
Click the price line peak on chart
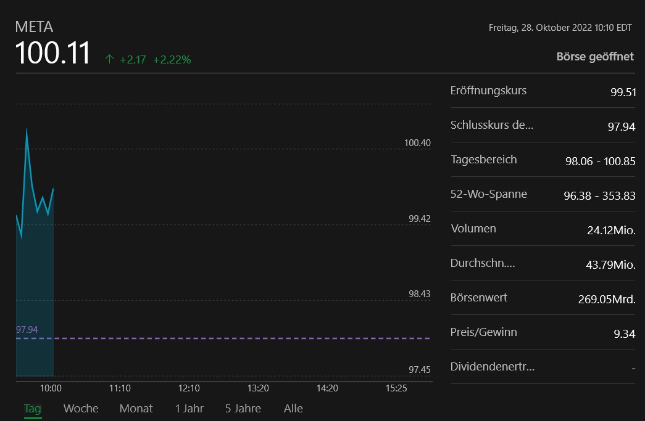pos(27,129)
